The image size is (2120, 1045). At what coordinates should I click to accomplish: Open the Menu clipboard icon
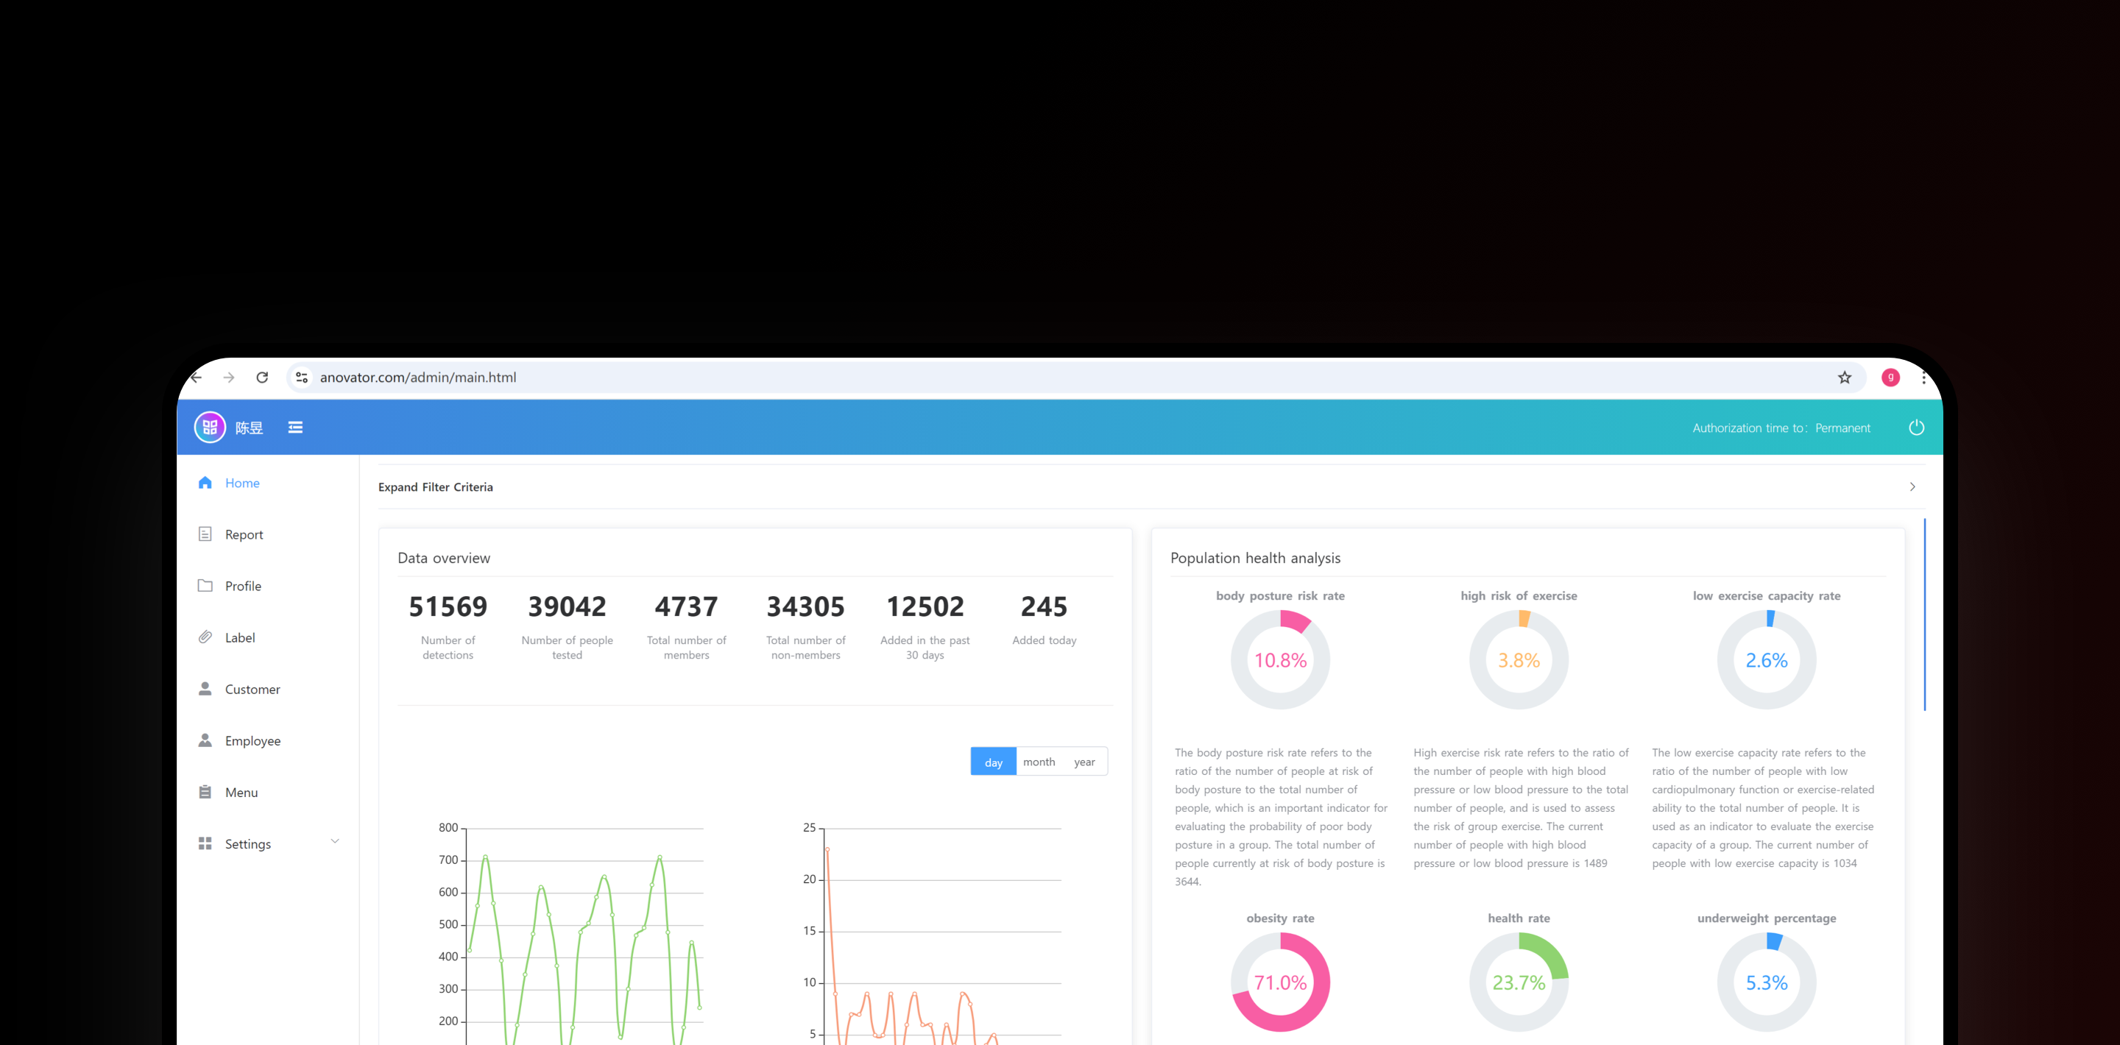[205, 792]
